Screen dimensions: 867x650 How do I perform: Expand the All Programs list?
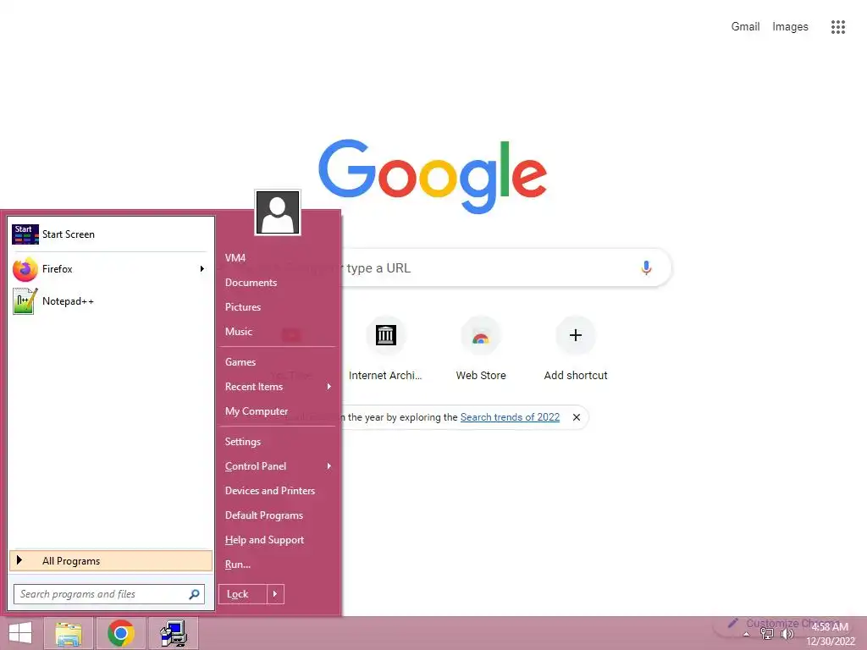[x=111, y=561]
